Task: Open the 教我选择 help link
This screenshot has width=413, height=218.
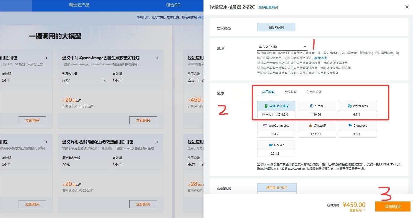Action: (321, 58)
